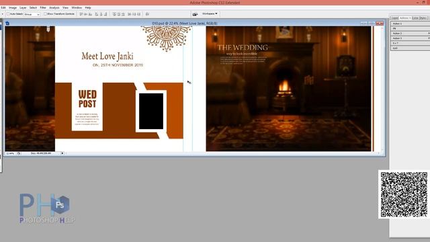430x242 pixels.
Task: Open the Workspace dropdown
Action: click(x=210, y=13)
